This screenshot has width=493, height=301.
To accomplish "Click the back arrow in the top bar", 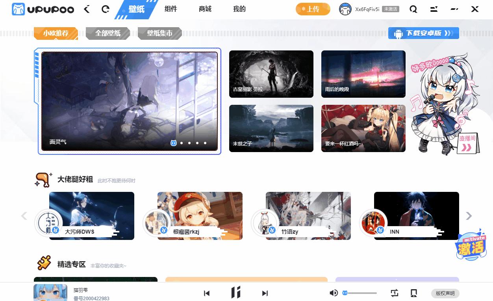I will 86,9.
